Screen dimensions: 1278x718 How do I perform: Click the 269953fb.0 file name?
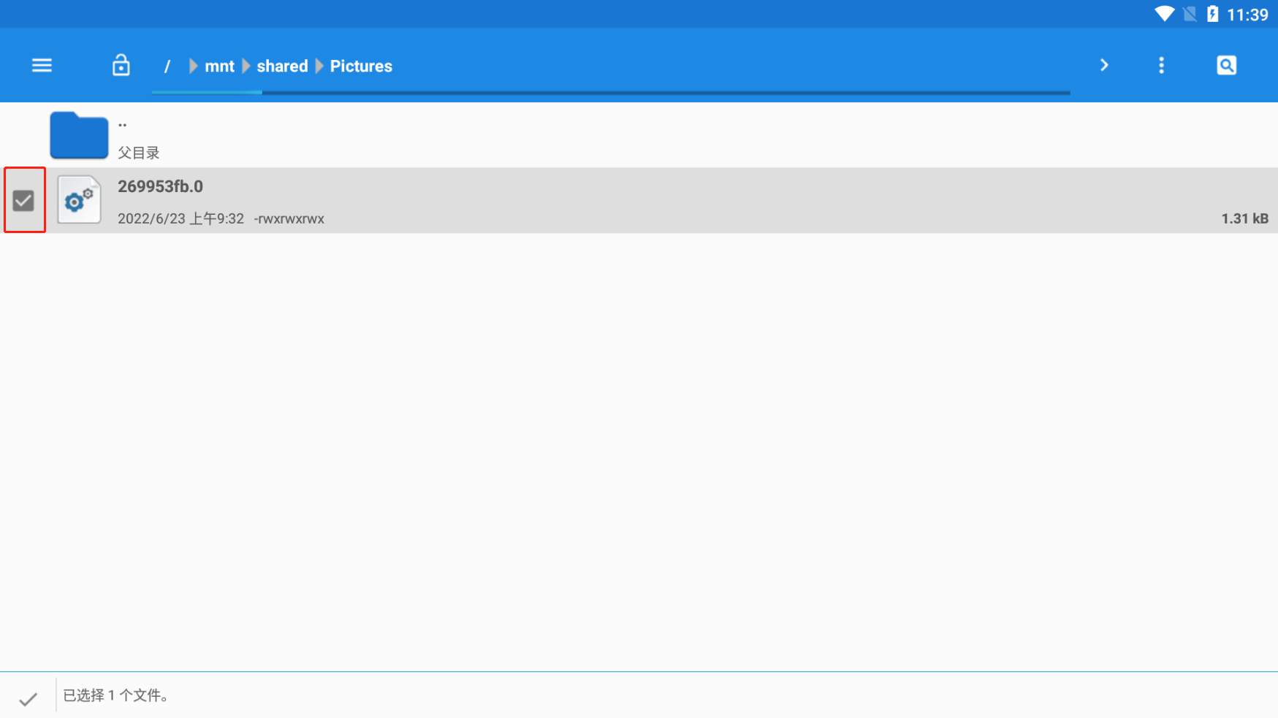(x=160, y=187)
